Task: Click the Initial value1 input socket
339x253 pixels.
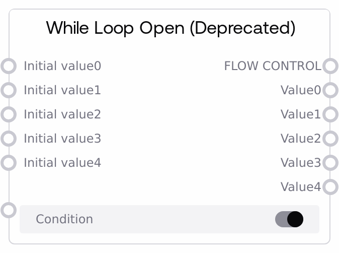Action: (x=9, y=90)
